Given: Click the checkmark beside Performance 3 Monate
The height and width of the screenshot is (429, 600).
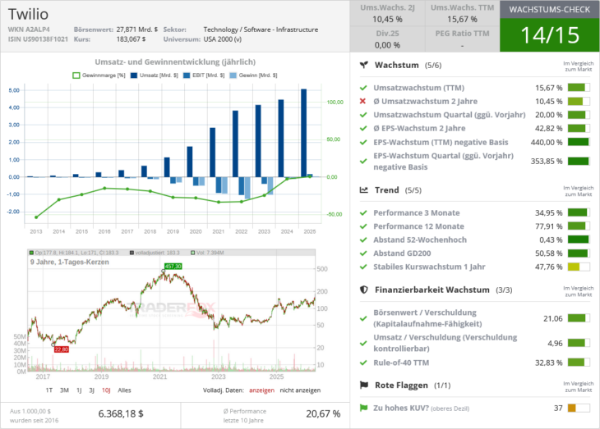Looking at the screenshot, I should click(x=363, y=212).
